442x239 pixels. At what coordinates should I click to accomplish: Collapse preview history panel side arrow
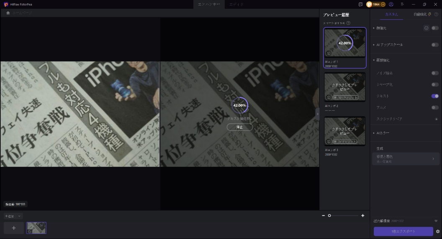tap(317, 114)
